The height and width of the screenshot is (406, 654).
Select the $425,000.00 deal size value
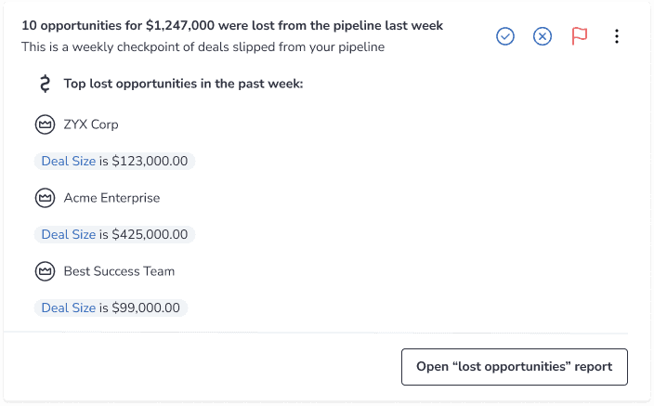point(150,234)
